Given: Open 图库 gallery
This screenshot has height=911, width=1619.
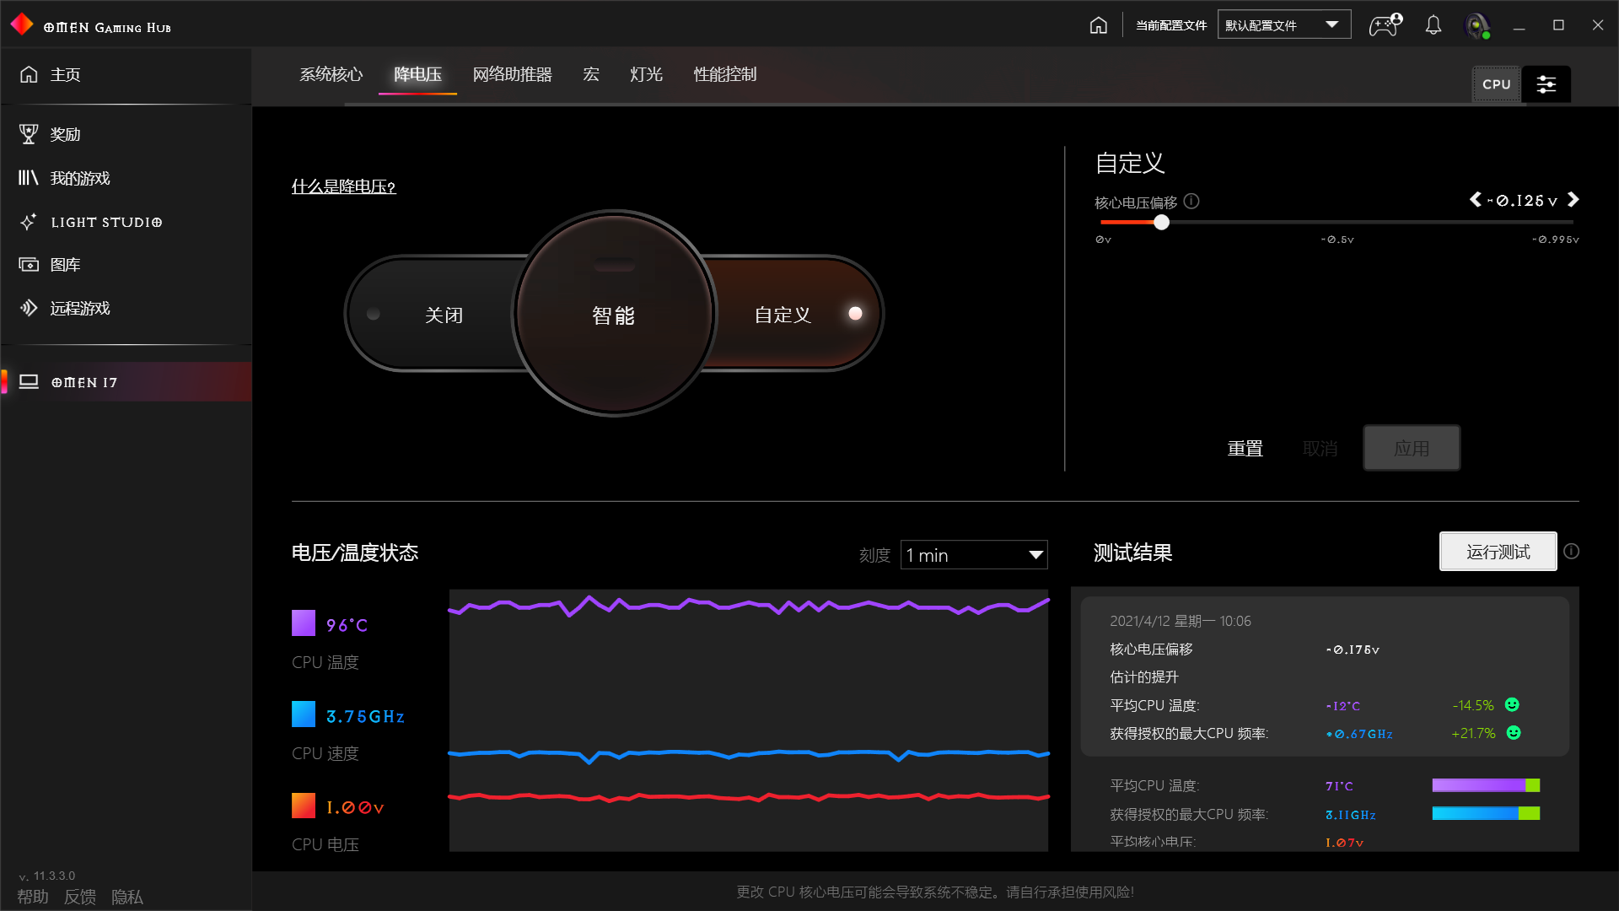Looking at the screenshot, I should 126,265.
